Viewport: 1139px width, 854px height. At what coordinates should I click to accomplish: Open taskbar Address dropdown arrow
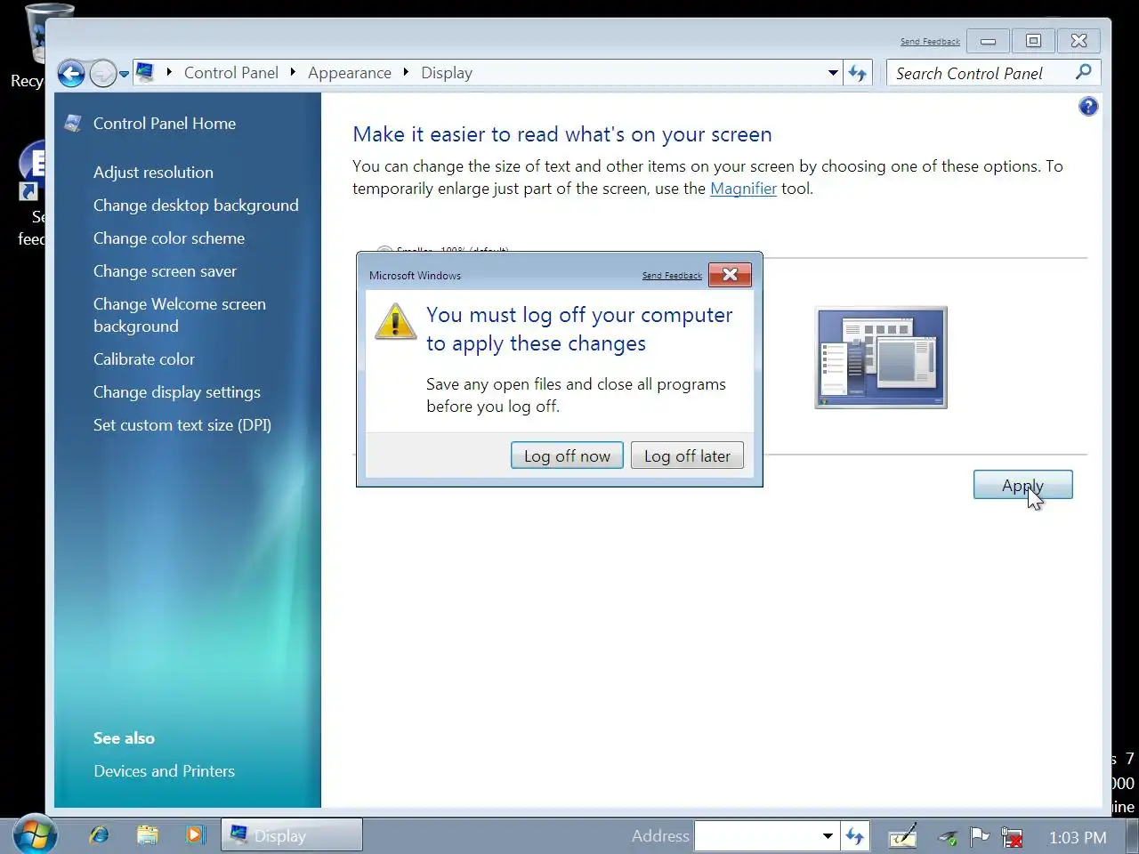[828, 836]
